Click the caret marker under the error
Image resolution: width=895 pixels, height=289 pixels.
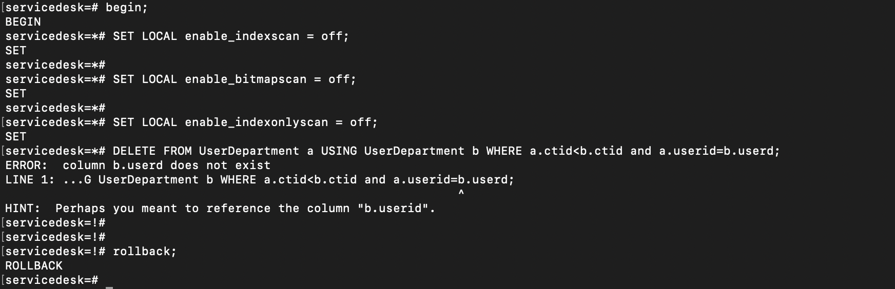461,193
